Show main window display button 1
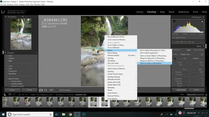Screen dimensions: 209x117 (x=10, y=95)
